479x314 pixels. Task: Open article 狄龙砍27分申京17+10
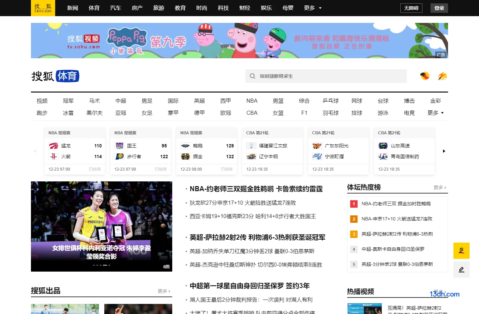[x=243, y=203]
